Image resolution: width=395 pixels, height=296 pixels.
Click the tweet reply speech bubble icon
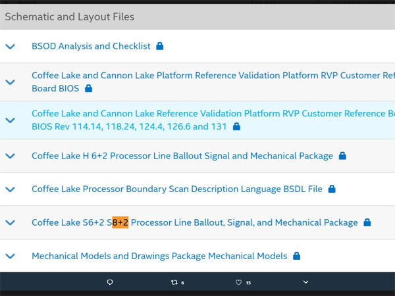[x=110, y=282]
